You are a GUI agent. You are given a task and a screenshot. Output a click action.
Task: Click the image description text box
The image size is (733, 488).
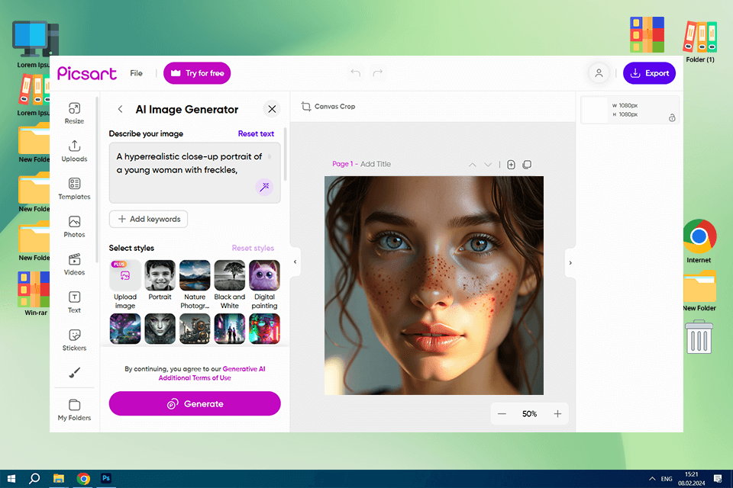[x=195, y=173]
